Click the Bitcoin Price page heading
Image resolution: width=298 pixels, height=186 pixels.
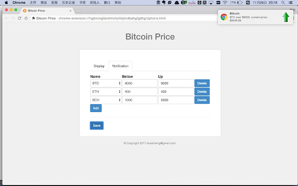[x=150, y=37]
